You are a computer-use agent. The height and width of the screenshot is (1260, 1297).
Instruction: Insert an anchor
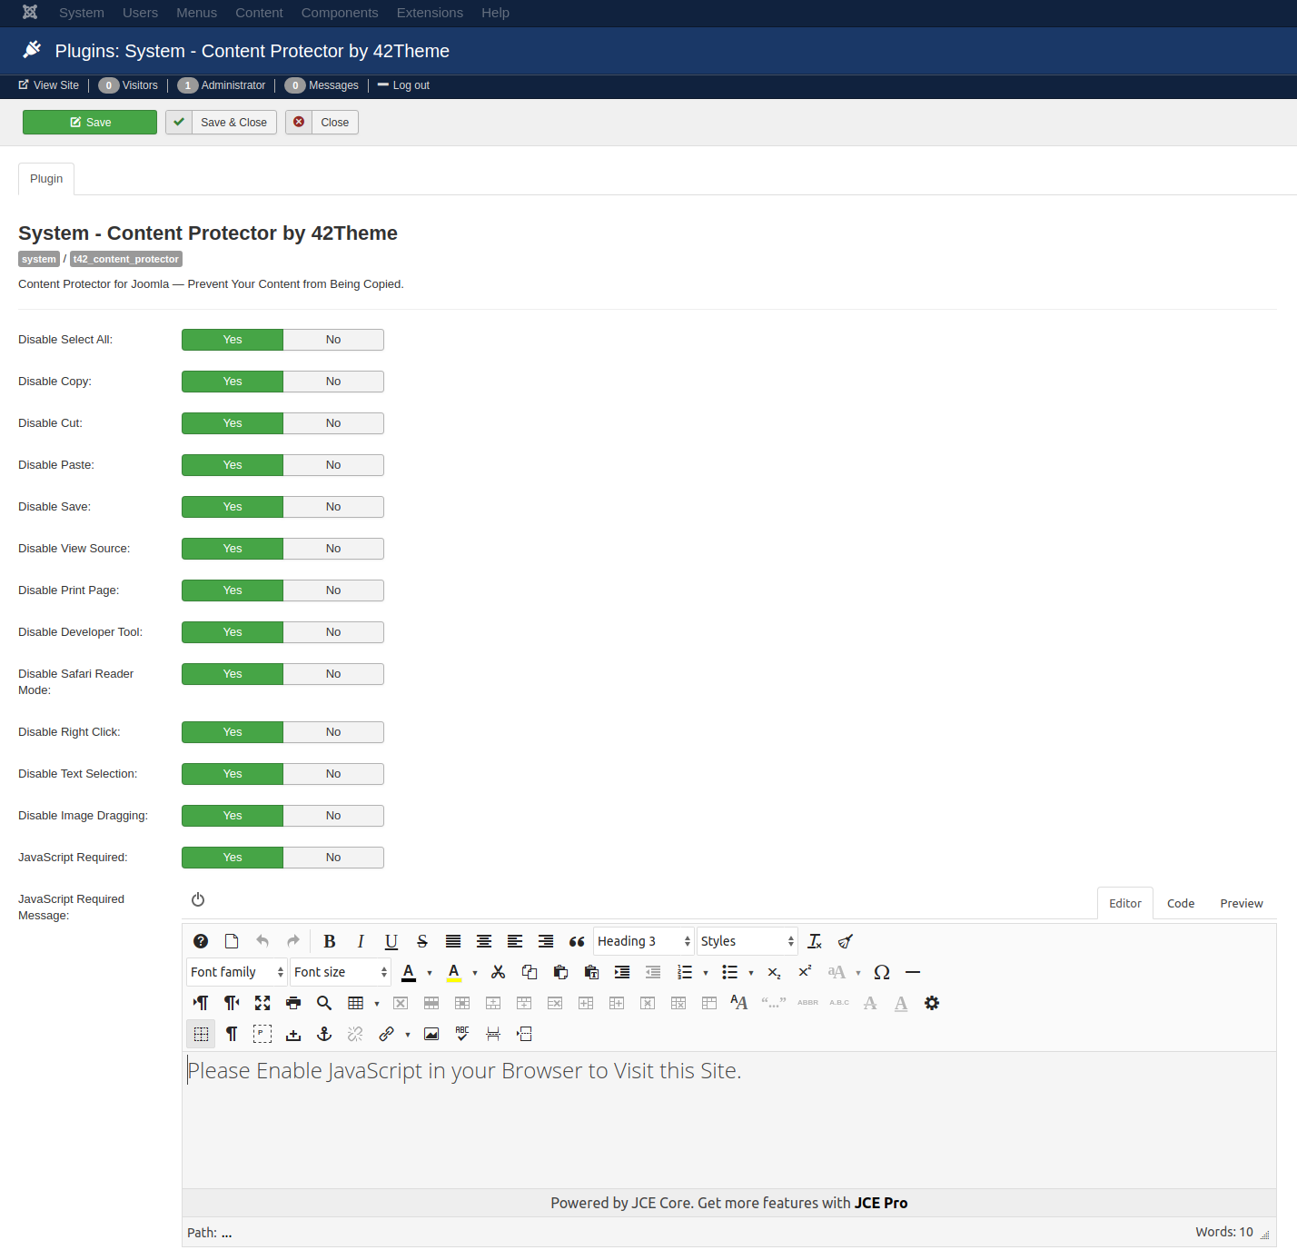coord(324,1034)
